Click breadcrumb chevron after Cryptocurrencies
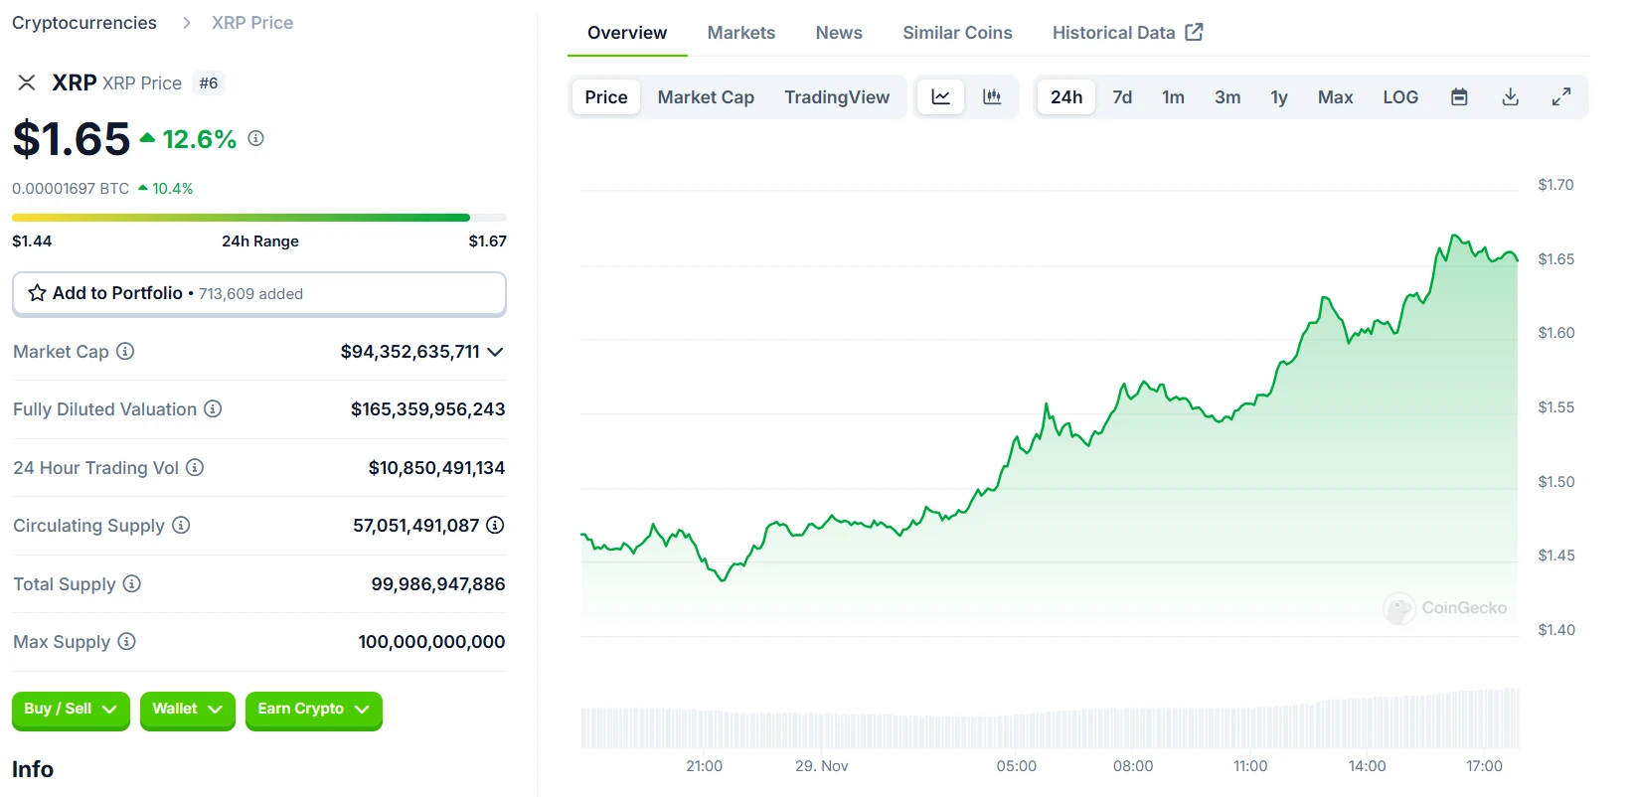Viewport: 1633px width, 797px height. click(x=186, y=23)
